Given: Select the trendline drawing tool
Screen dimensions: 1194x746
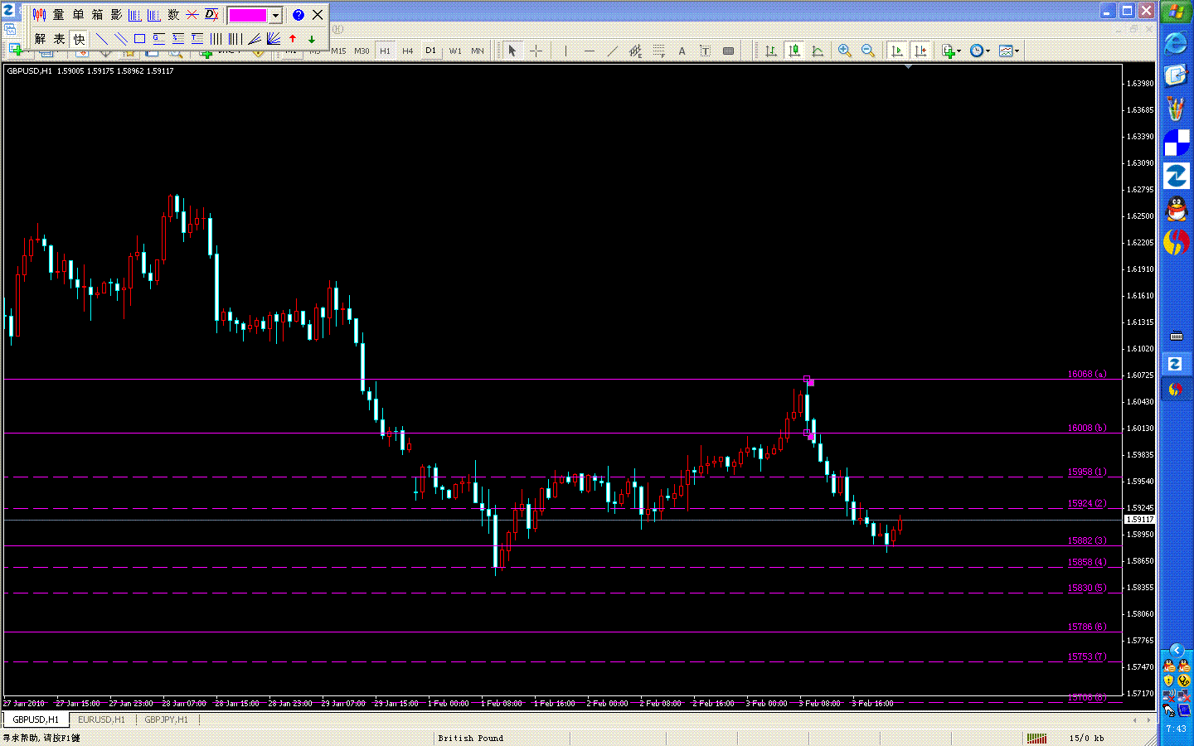Looking at the screenshot, I should (x=613, y=51).
